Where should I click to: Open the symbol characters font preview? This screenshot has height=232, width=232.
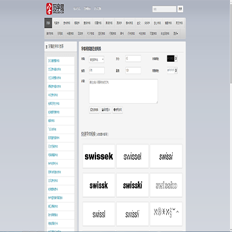tap(166, 214)
